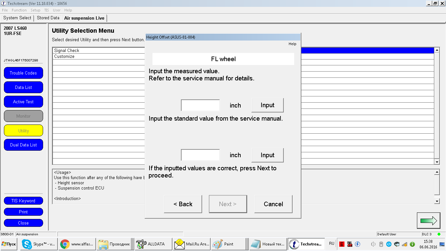This screenshot has width=446, height=251.
Task: Open the Windows Explorer taskbar item
Action: [114, 244]
